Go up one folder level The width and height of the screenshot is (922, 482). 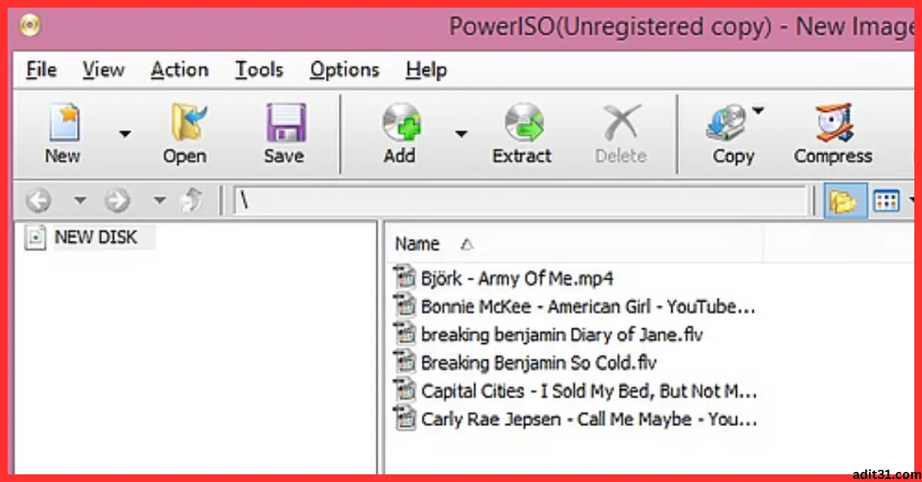click(x=191, y=201)
